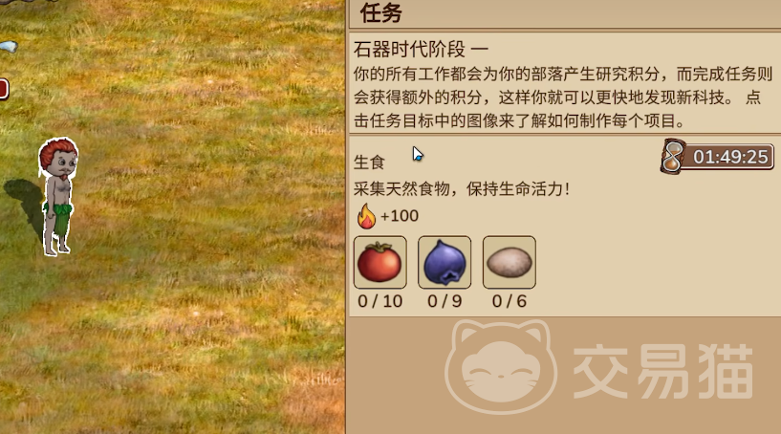Click the red tomato quest item icon

pos(380,262)
